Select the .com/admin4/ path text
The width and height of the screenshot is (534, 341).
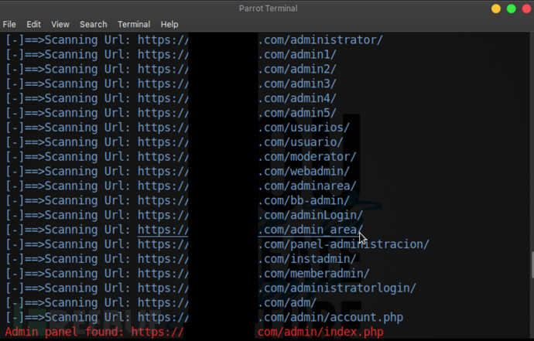(297, 98)
